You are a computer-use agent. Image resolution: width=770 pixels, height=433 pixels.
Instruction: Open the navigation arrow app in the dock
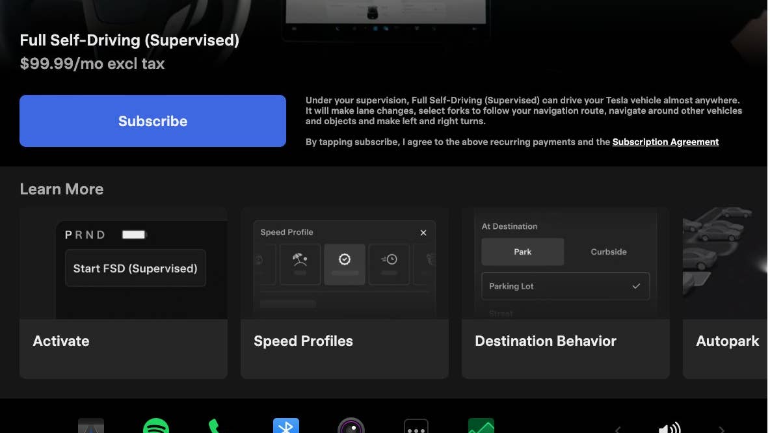pyautogui.click(x=91, y=427)
